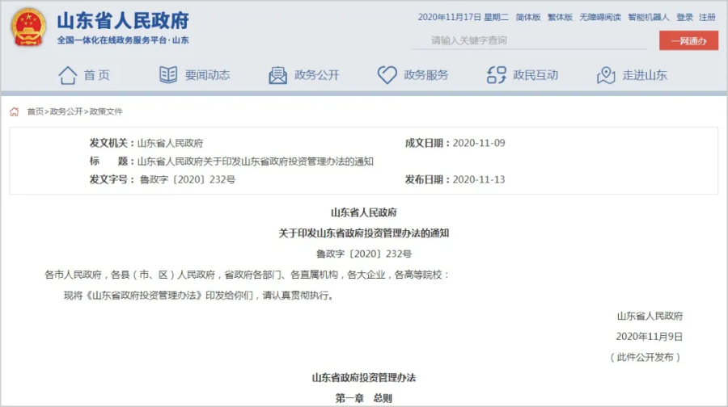Click the date text 2020年11月17日 星期二
The height and width of the screenshot is (407, 728).
[x=463, y=17]
